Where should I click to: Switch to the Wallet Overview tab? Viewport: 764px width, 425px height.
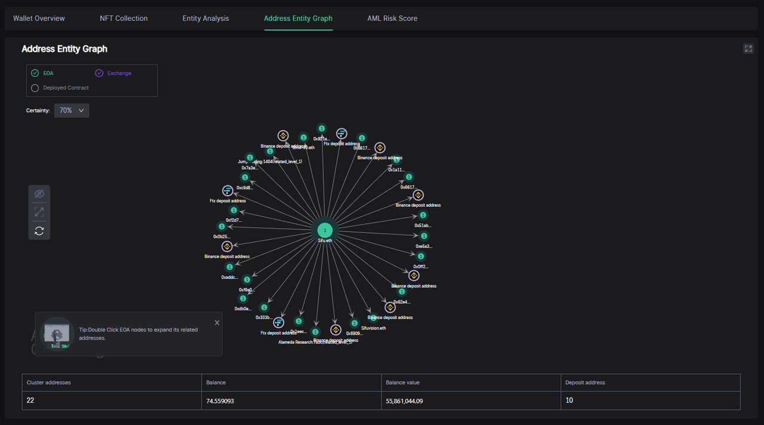coord(39,18)
